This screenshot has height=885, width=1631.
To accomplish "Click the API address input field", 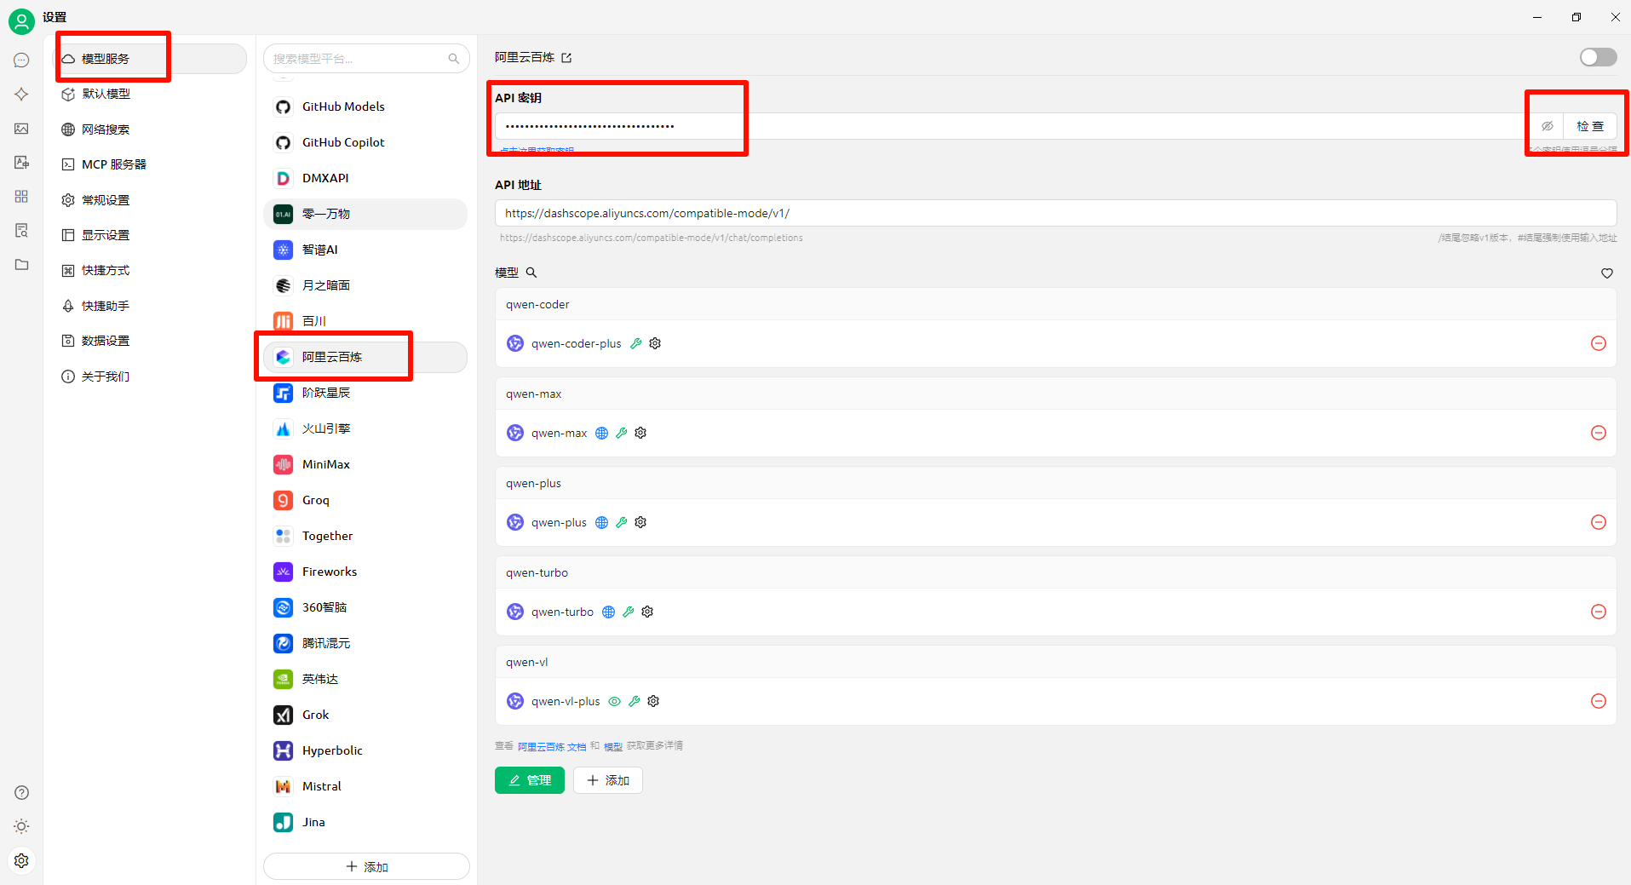I will pyautogui.click(x=1055, y=213).
